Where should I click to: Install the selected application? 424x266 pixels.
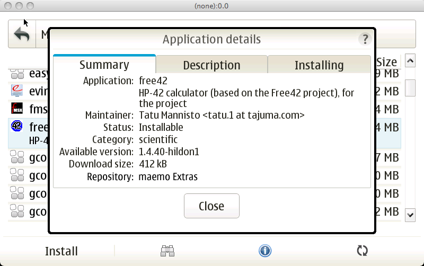click(x=61, y=251)
